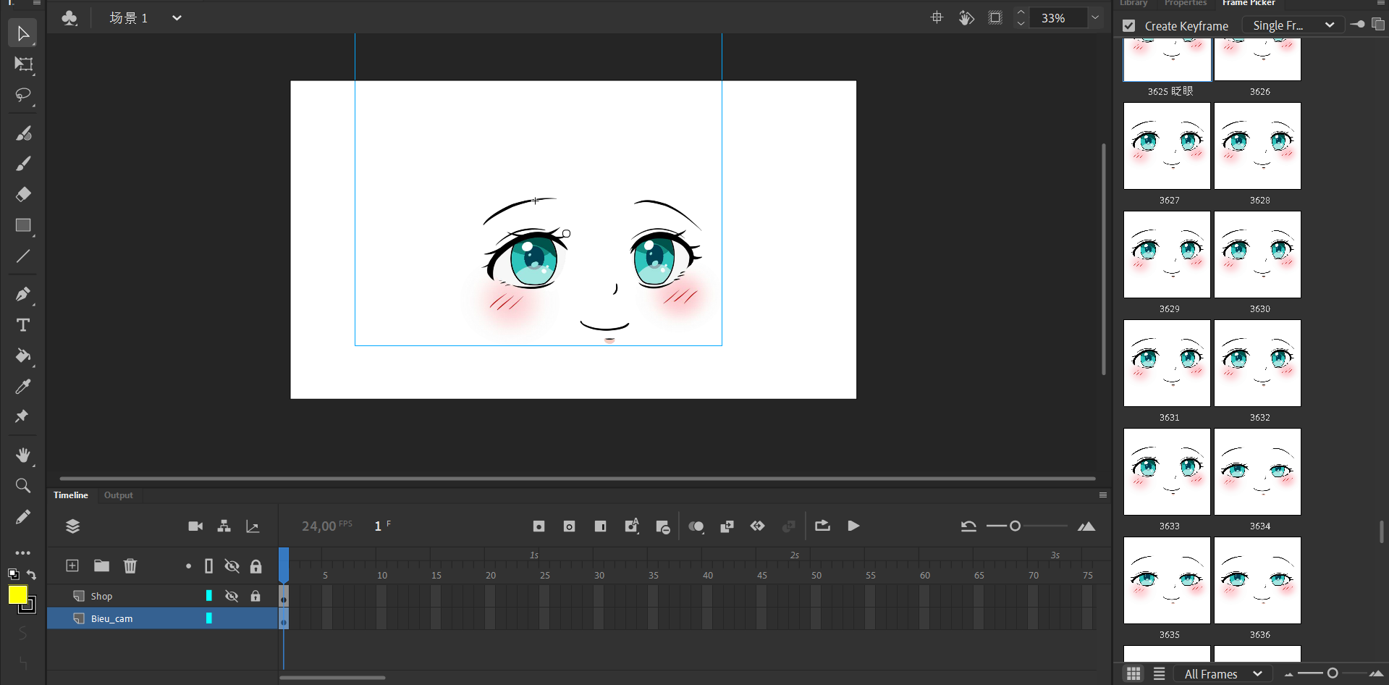Expand the Single Frame loop dropdown
This screenshot has height=685, width=1389.
pyautogui.click(x=1293, y=25)
